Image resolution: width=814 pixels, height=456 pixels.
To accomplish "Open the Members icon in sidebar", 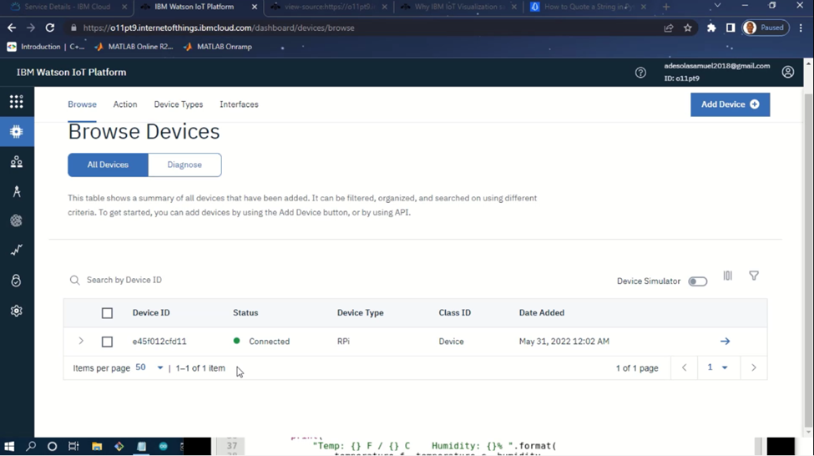I will 17,161.
